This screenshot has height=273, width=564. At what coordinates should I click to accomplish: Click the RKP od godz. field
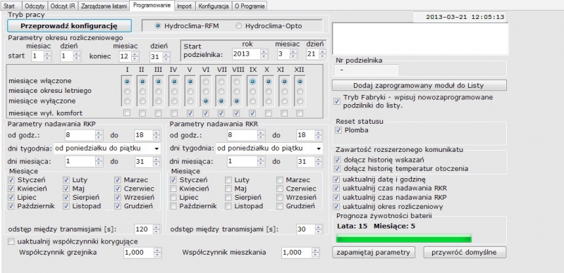point(85,135)
